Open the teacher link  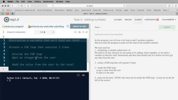click(128, 19)
